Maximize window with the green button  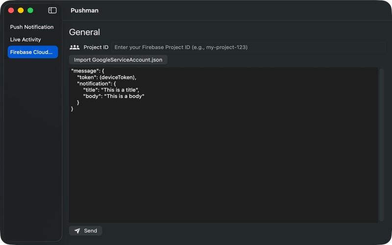pos(30,10)
